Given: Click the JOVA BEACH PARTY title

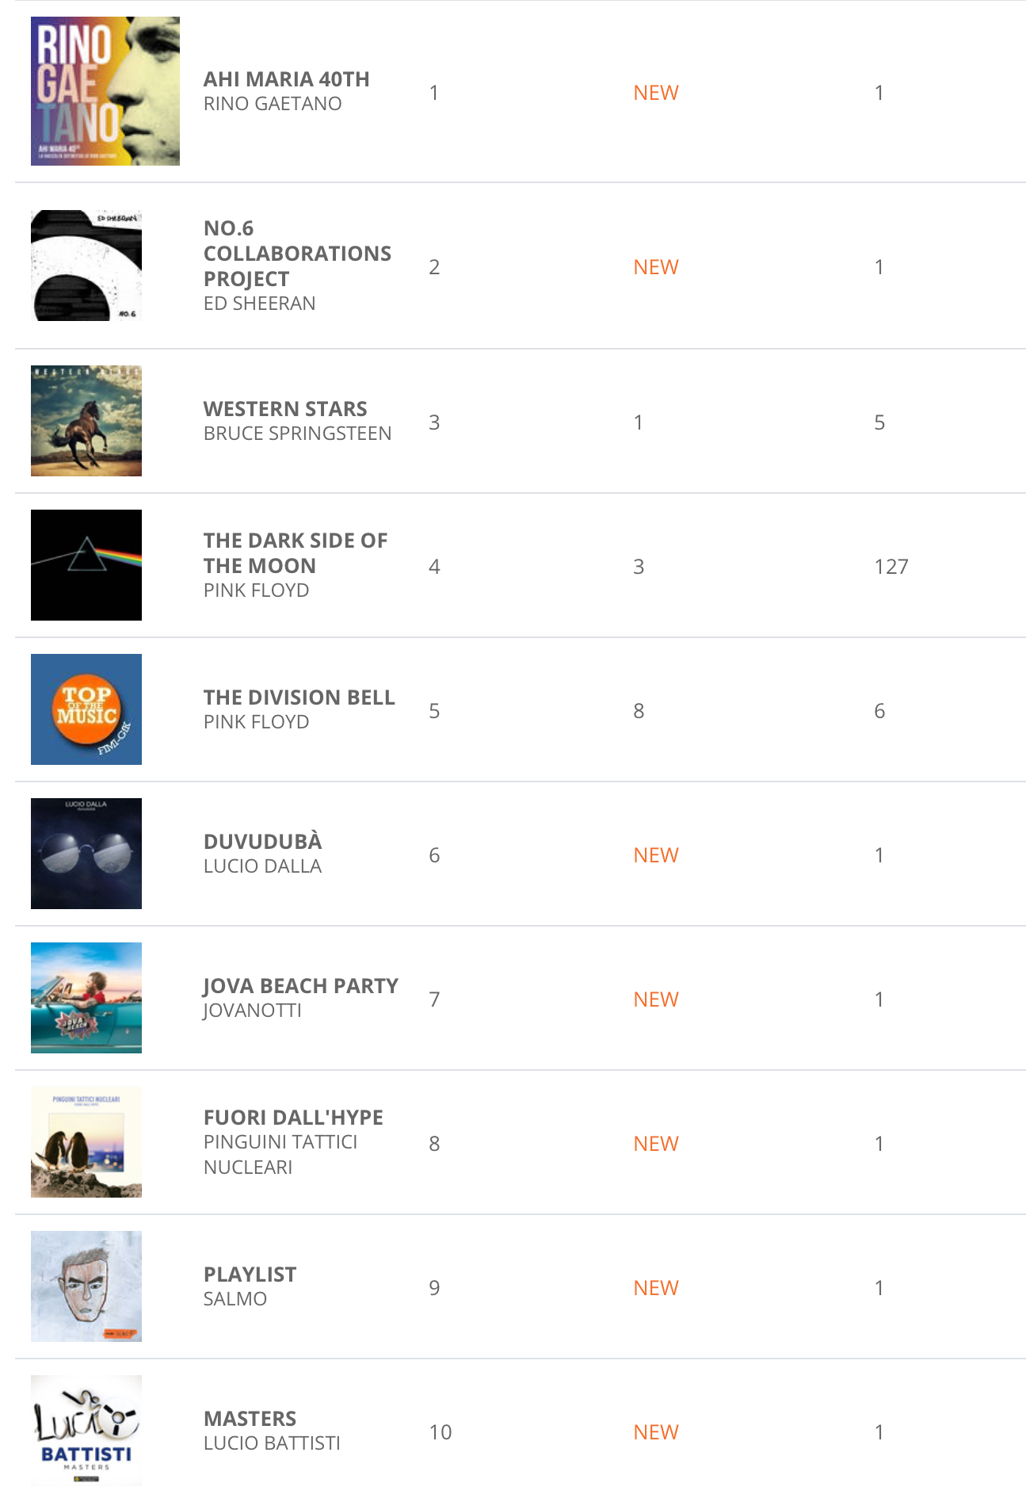Looking at the screenshot, I should pos(300,986).
